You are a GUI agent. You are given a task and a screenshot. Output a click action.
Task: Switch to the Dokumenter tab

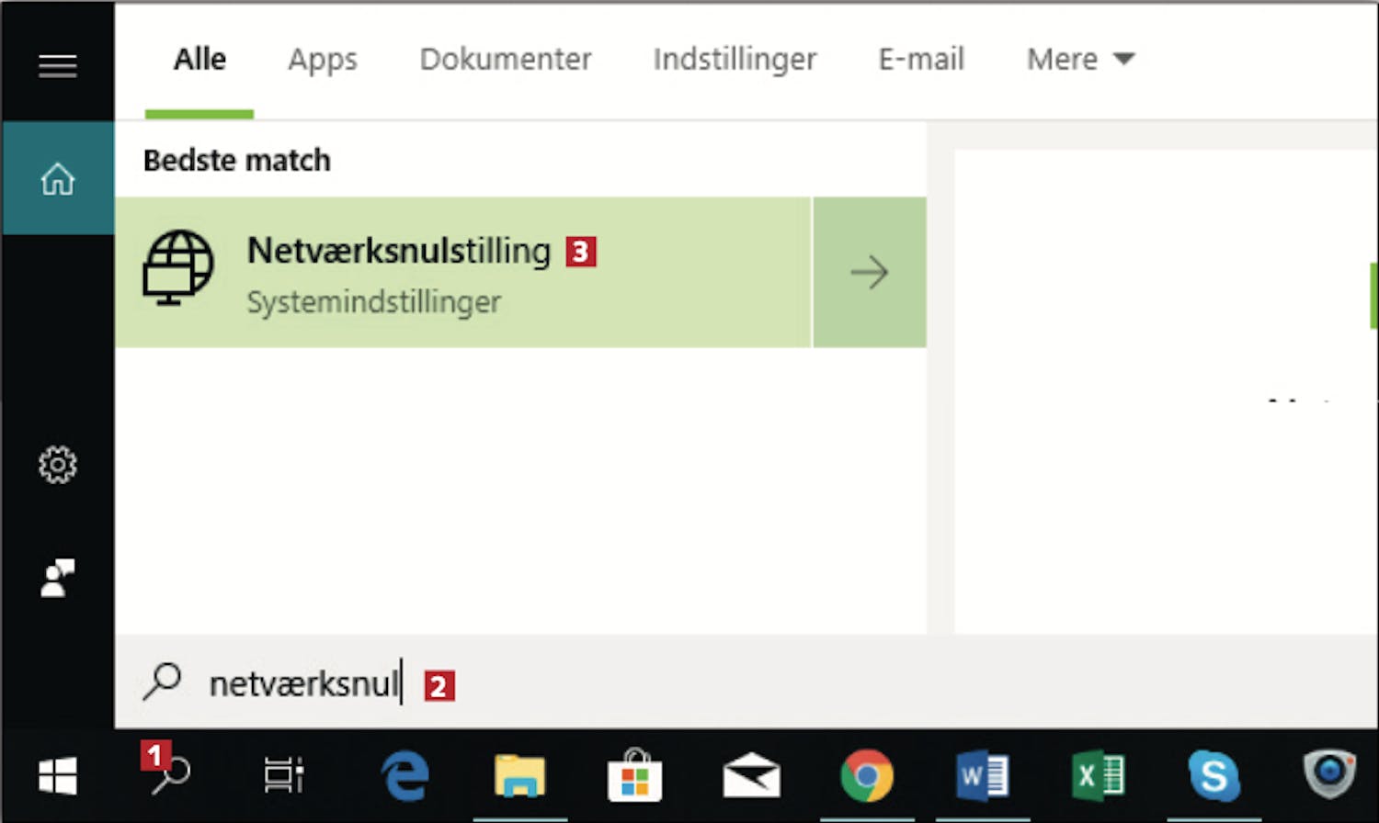506,60
